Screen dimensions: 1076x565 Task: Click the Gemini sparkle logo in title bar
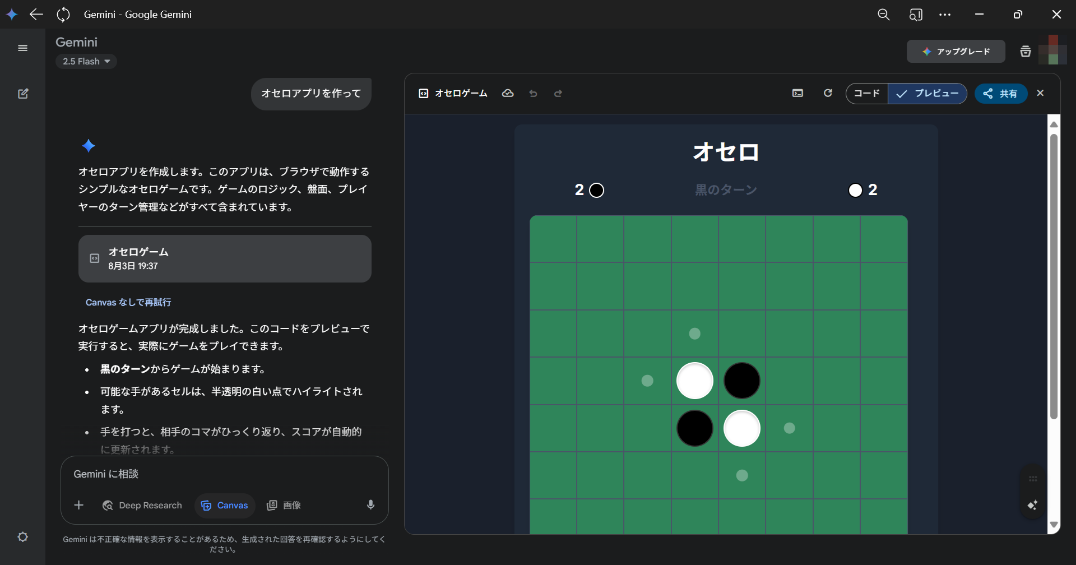[x=12, y=14]
